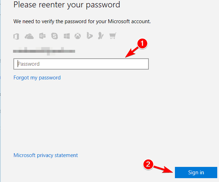Click the red number 1 badge
Screen dimensions: 219x182
click(142, 44)
